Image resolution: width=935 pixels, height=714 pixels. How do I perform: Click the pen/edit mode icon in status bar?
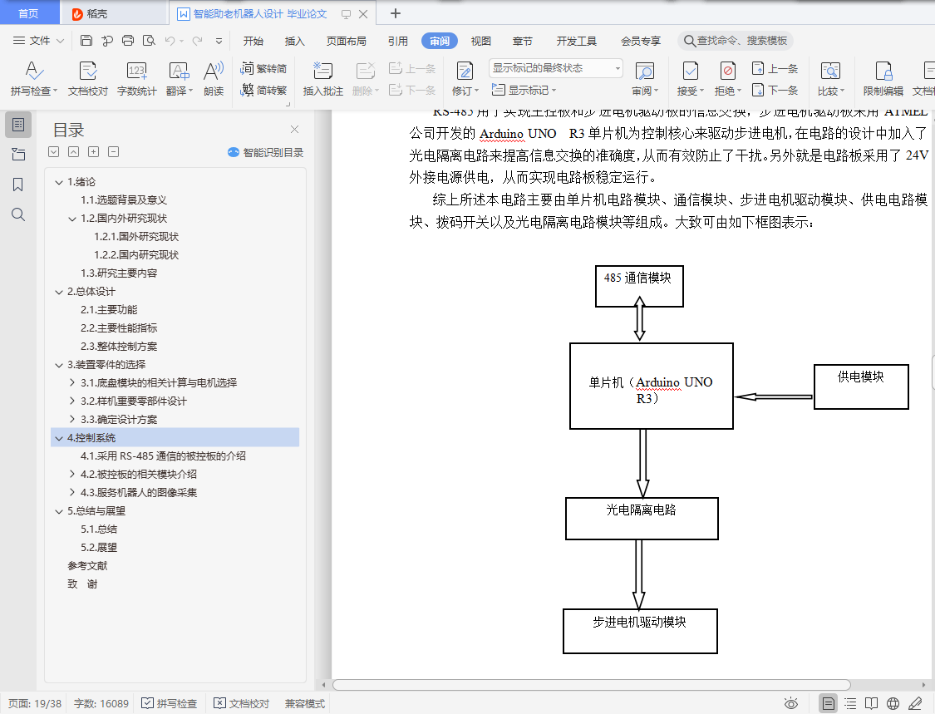point(915,703)
